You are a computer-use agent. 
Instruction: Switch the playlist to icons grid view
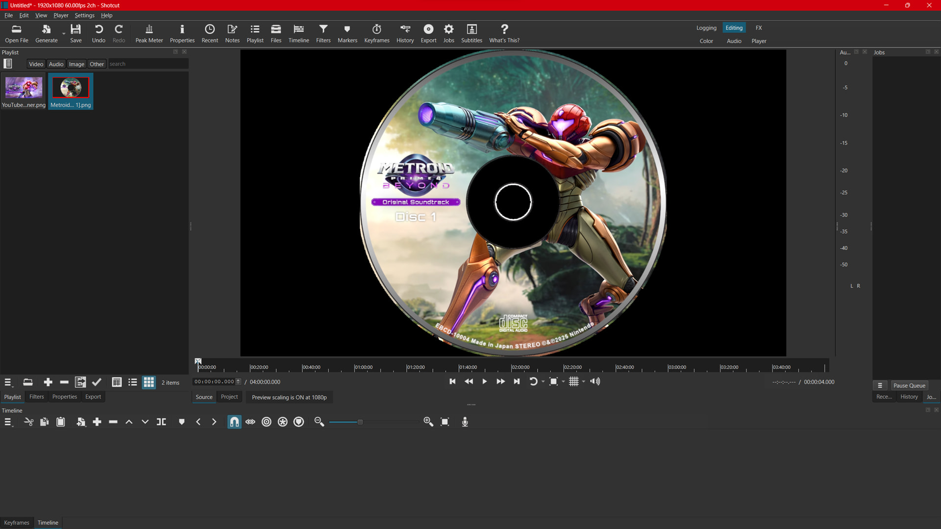[149, 383]
